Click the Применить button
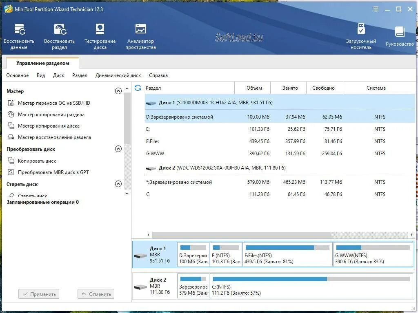Image resolution: width=418 pixels, height=313 pixels. [39, 294]
